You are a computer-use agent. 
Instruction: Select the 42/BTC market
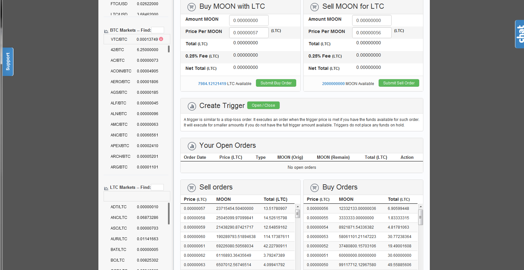click(x=136, y=50)
